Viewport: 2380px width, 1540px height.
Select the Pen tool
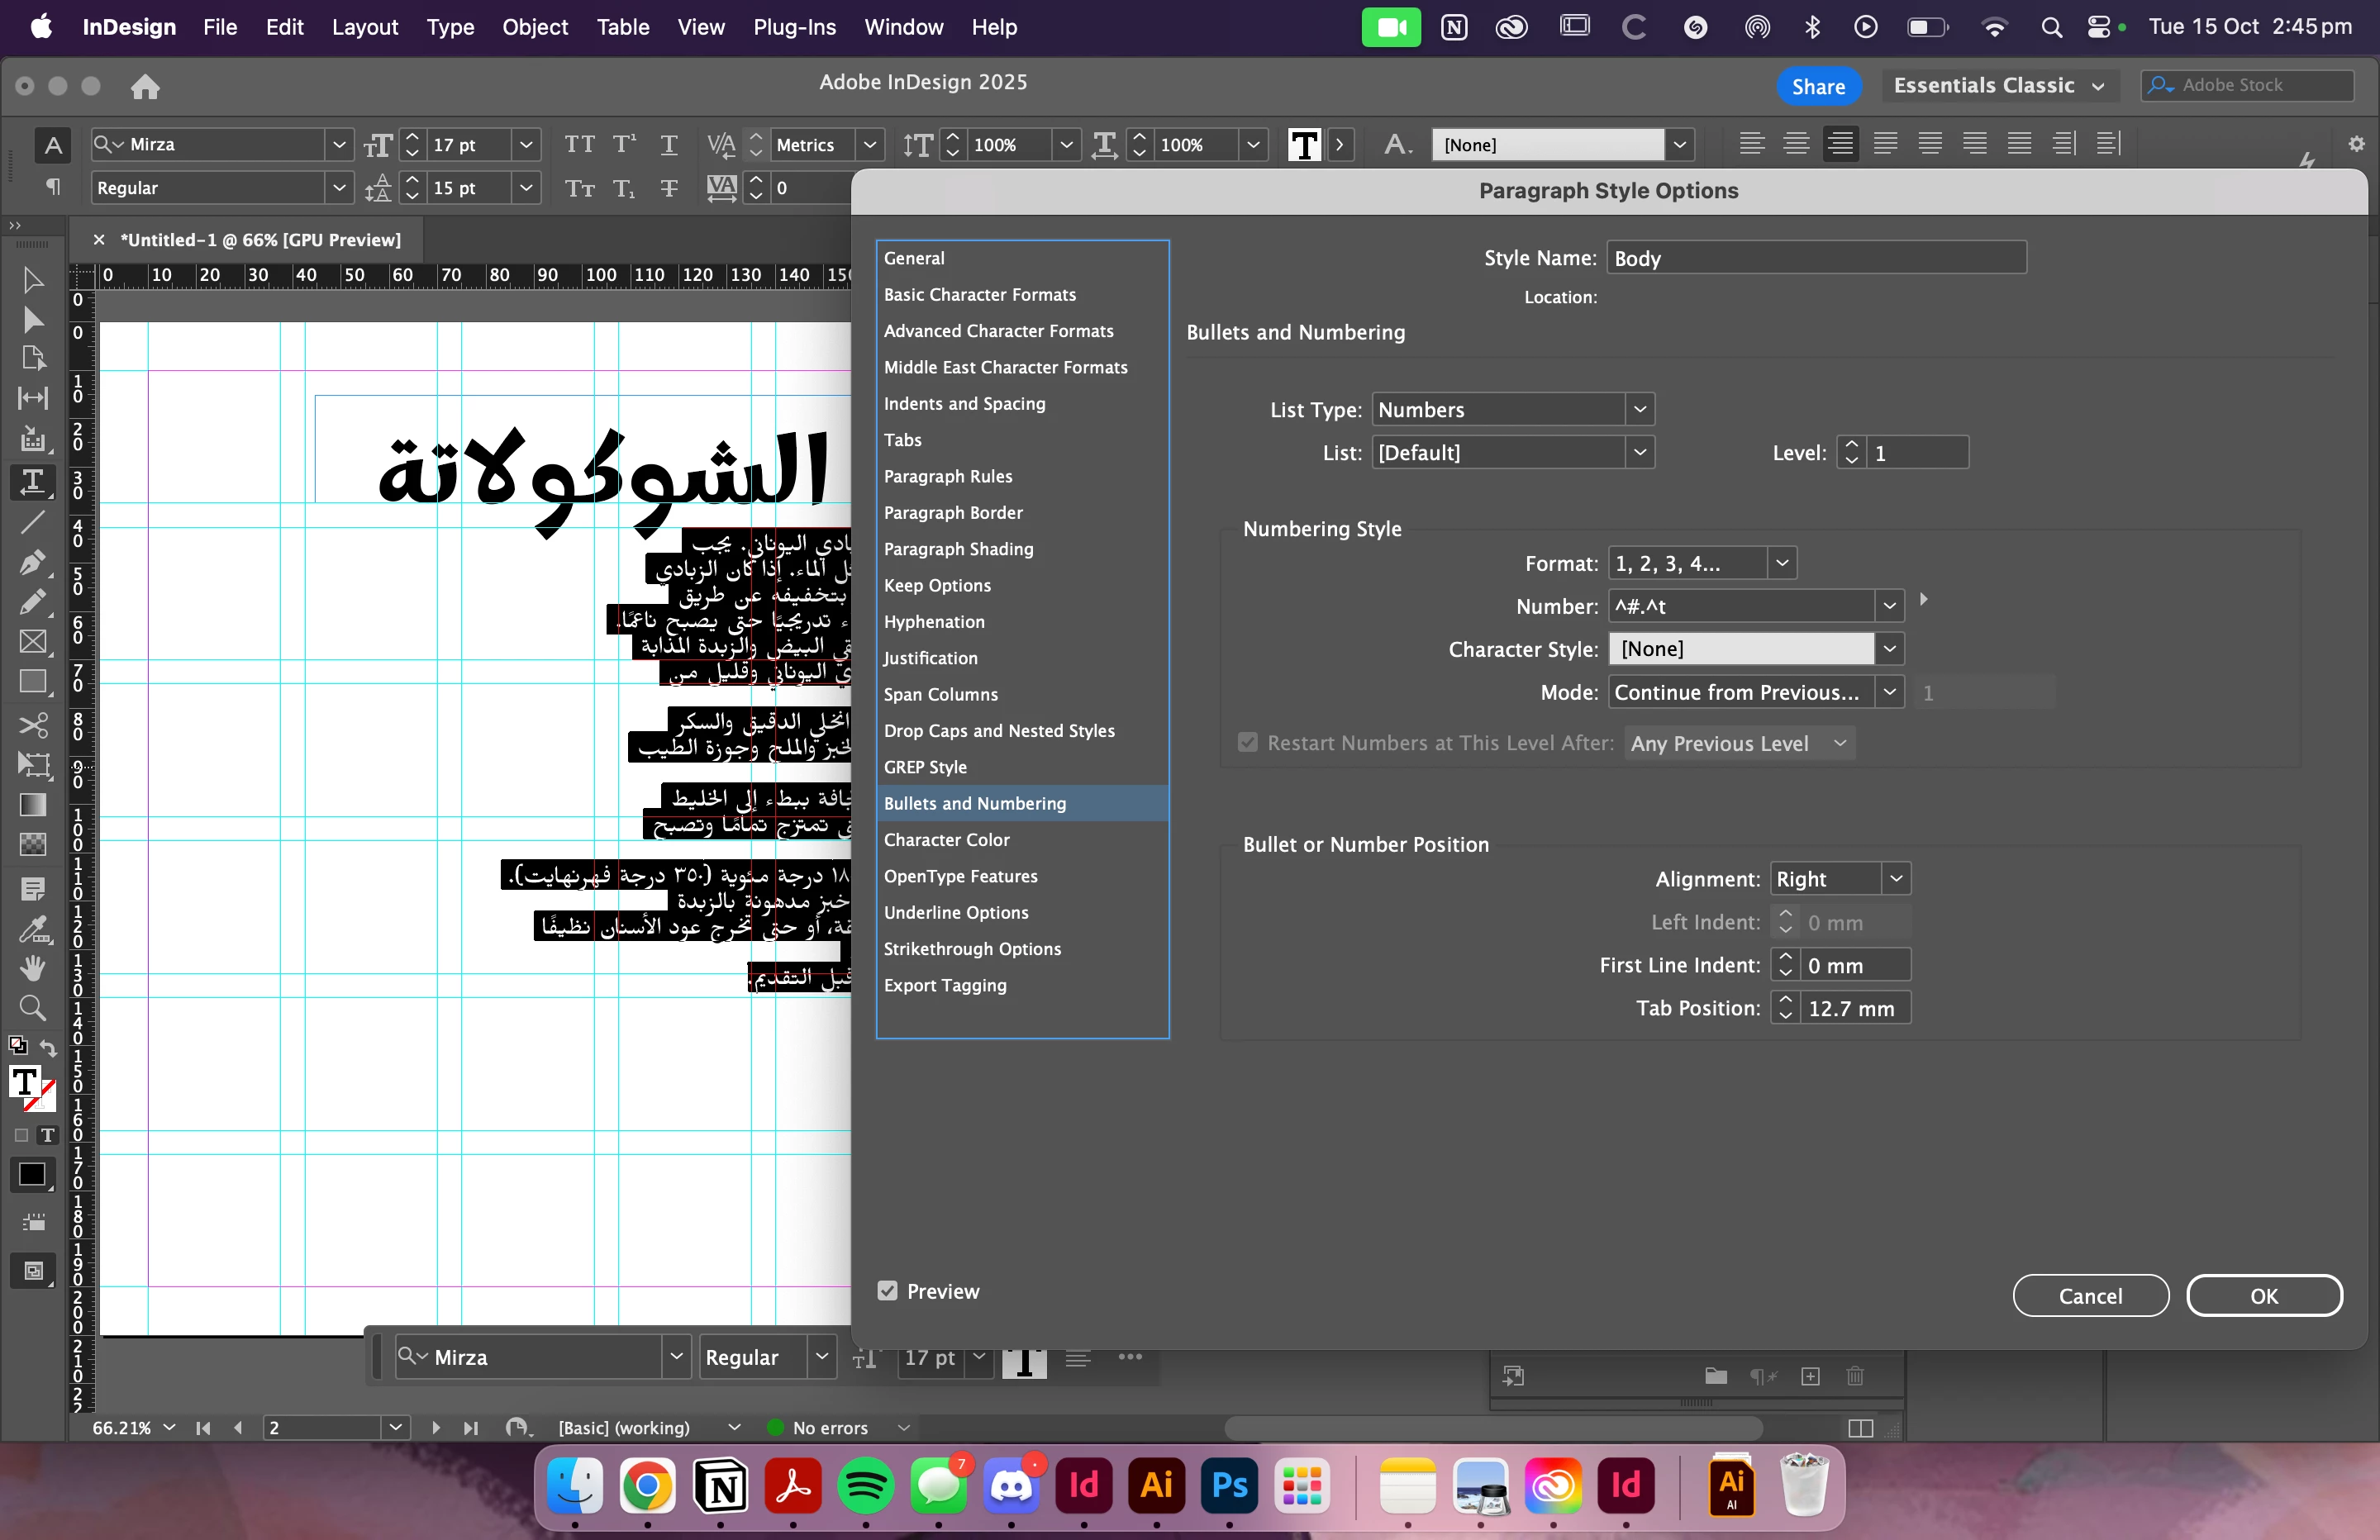coord(32,562)
